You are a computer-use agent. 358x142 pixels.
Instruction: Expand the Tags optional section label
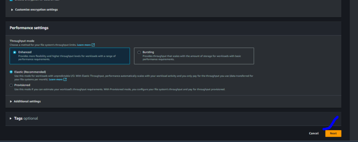(x=26, y=119)
